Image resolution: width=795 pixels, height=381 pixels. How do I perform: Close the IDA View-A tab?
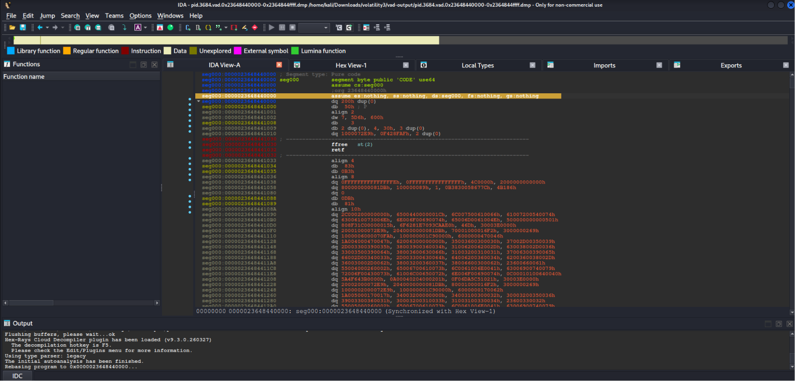(279, 65)
